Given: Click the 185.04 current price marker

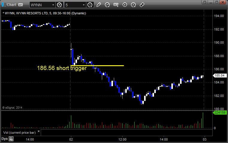Looking at the screenshot, I should pos(219,75).
